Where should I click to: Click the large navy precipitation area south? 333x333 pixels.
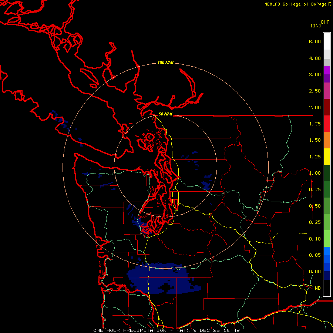[x=164, y=279]
